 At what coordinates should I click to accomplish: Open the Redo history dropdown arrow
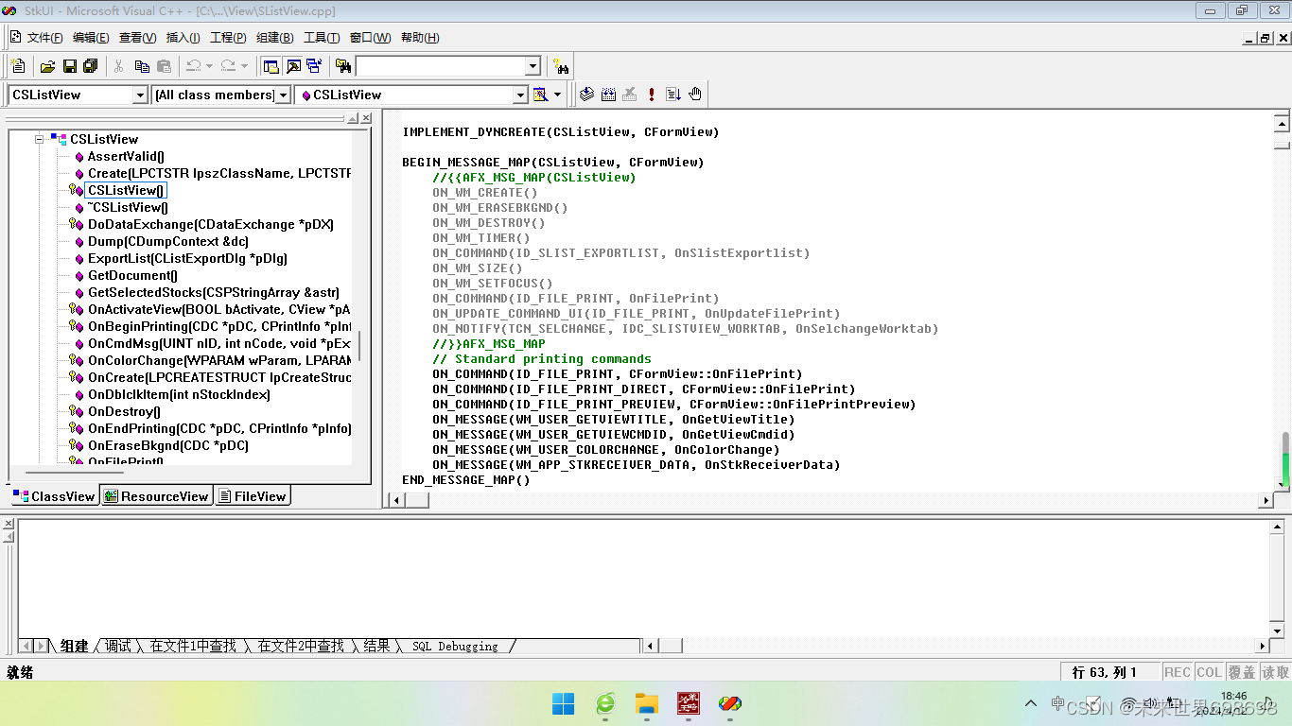[x=244, y=66]
